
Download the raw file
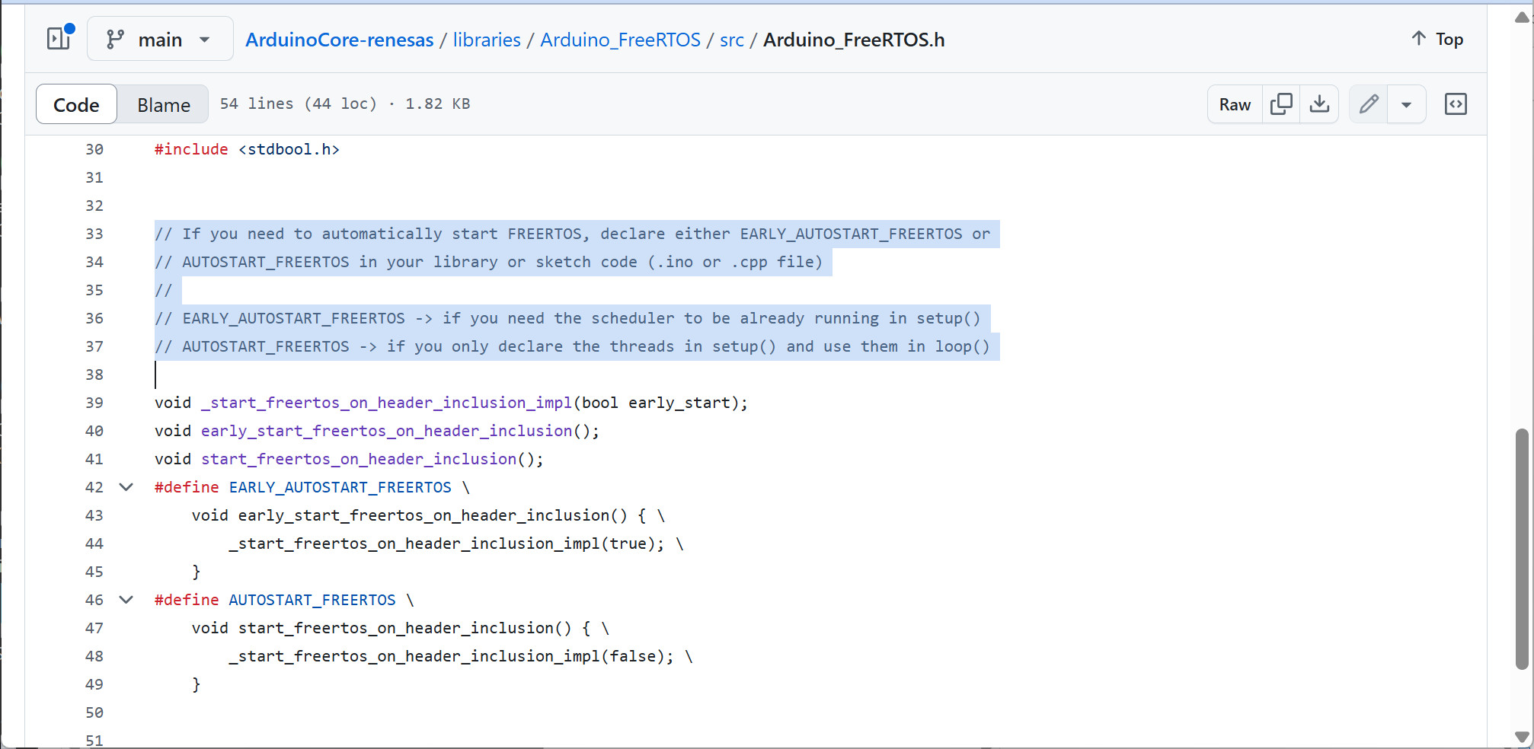[1319, 104]
